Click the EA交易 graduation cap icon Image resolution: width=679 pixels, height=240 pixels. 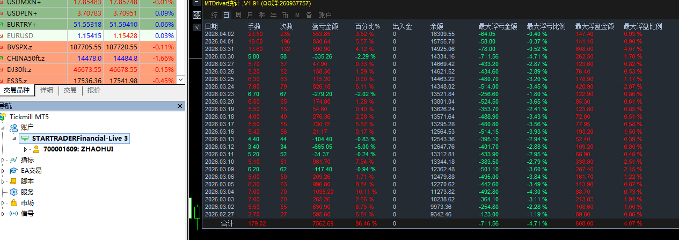click(x=14, y=170)
